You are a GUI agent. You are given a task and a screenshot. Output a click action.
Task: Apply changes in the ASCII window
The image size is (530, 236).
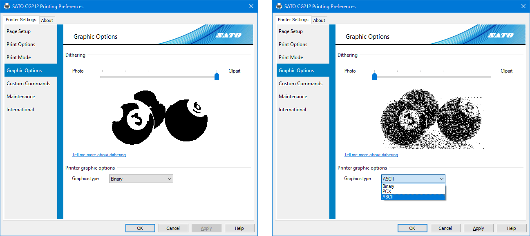click(x=479, y=228)
